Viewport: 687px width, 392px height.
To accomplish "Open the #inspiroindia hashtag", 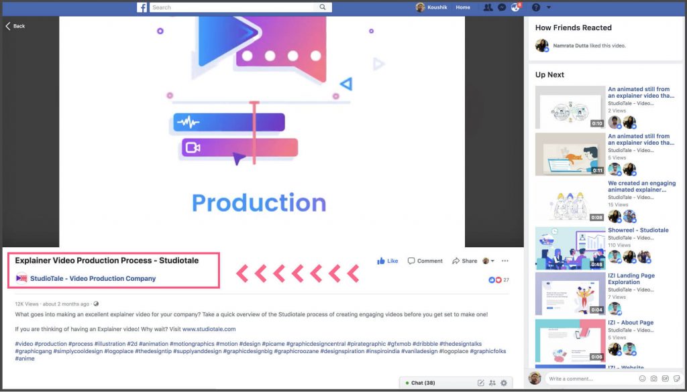I will pyautogui.click(x=383, y=351).
